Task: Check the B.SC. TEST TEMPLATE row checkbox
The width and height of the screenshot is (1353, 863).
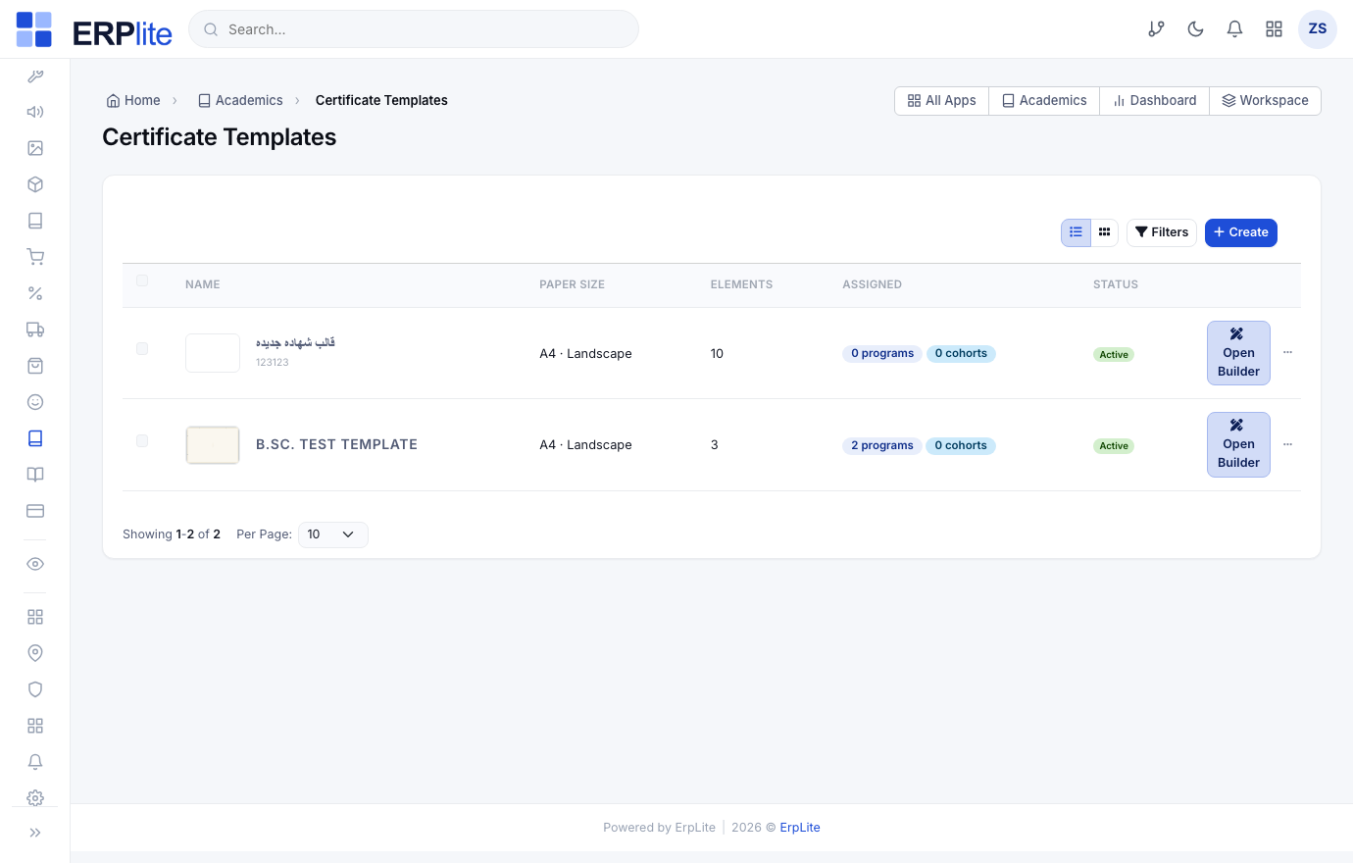Action: (x=142, y=441)
